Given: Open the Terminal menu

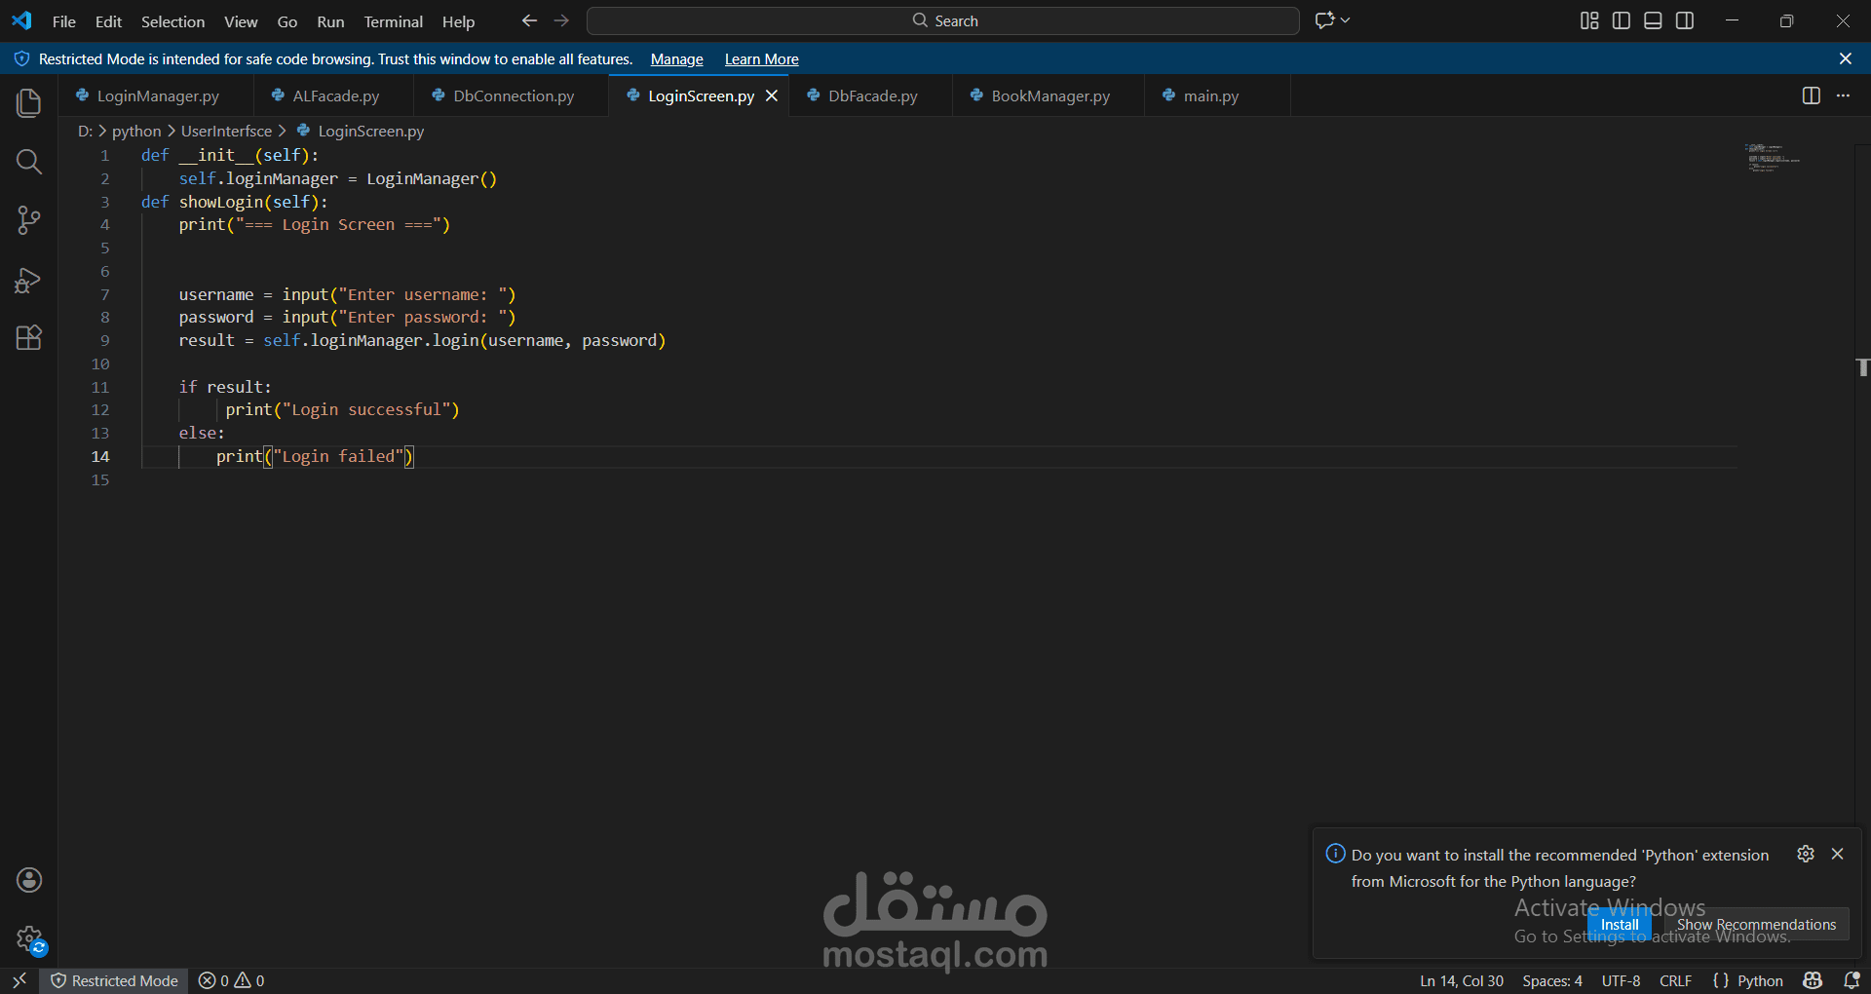Looking at the screenshot, I should (x=393, y=21).
